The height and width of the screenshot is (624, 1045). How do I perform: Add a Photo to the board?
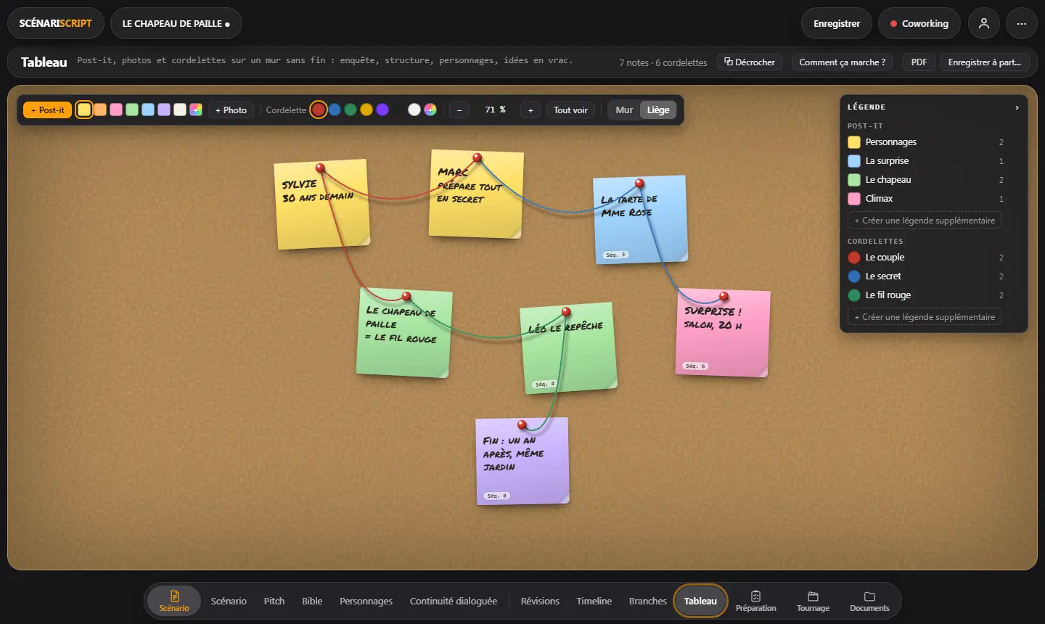pyautogui.click(x=231, y=110)
